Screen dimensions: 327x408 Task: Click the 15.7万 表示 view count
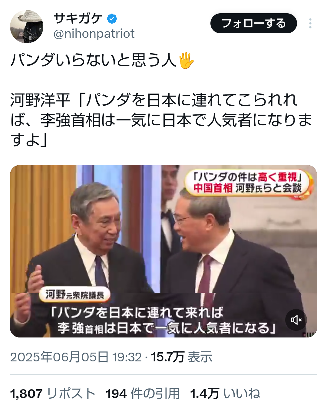pyautogui.click(x=182, y=357)
